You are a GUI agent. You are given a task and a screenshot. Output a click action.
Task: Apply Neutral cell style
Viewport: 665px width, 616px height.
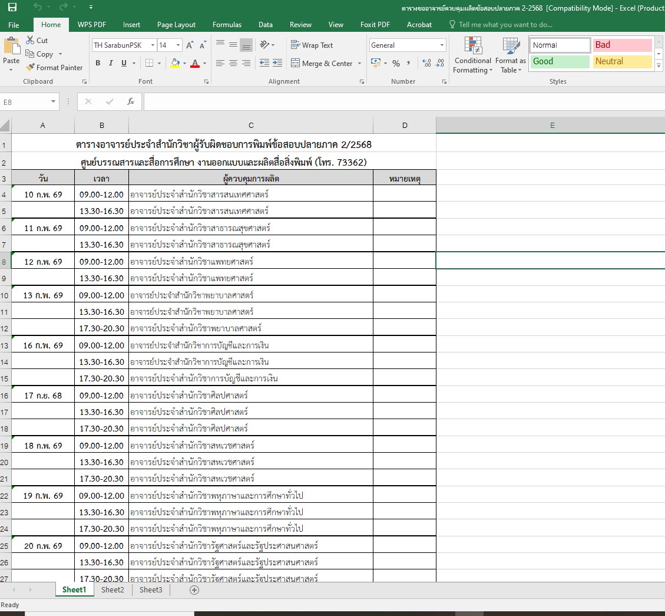click(622, 61)
